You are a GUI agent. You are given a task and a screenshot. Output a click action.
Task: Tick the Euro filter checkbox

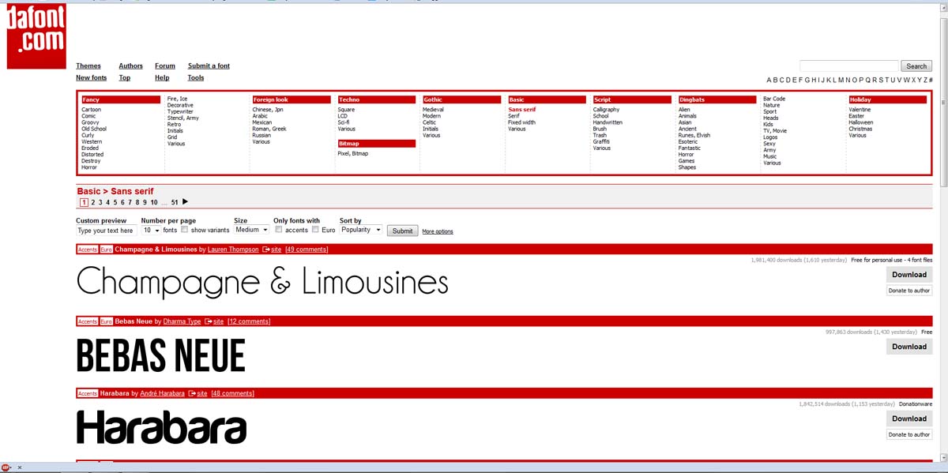click(x=315, y=230)
